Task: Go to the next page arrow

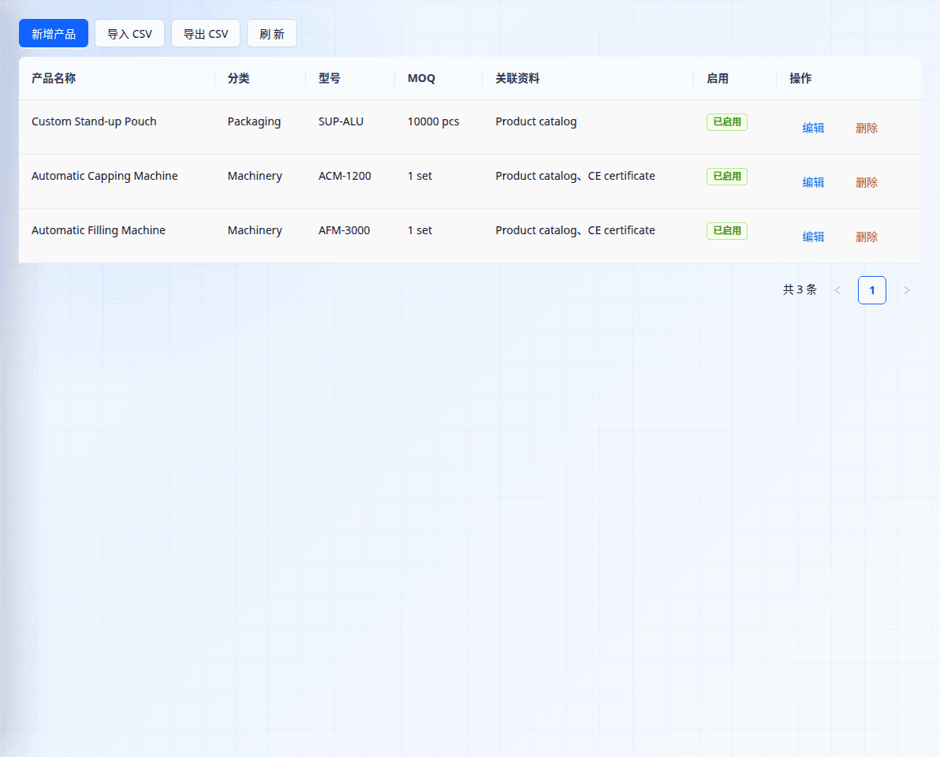Action: point(906,290)
